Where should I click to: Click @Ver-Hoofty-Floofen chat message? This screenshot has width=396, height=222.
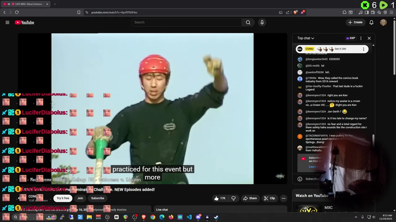[334, 88]
